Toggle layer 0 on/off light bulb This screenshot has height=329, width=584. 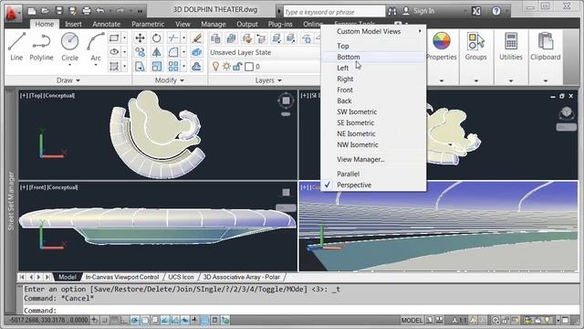coord(215,67)
